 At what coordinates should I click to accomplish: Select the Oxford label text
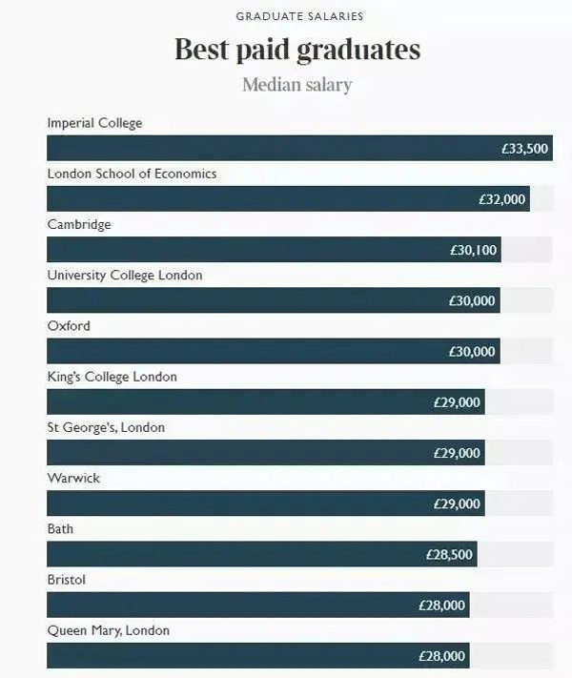tap(69, 325)
